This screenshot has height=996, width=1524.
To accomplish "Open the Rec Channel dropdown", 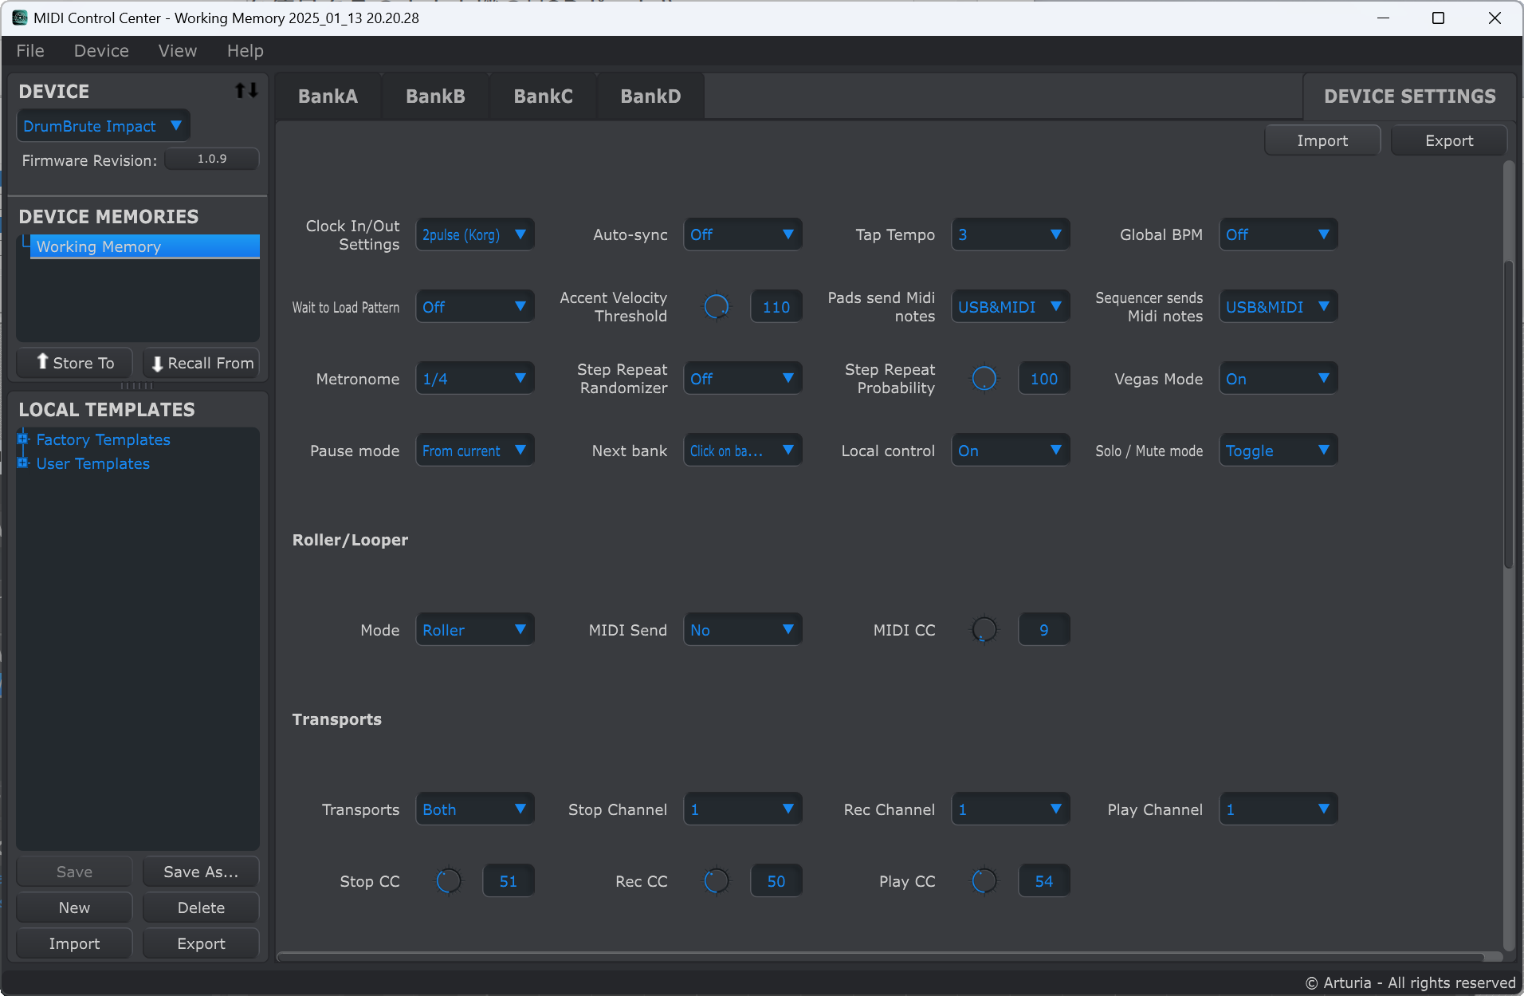I will pyautogui.click(x=1011, y=809).
